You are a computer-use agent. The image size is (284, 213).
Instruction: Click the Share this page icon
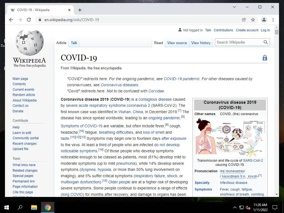(244, 20)
